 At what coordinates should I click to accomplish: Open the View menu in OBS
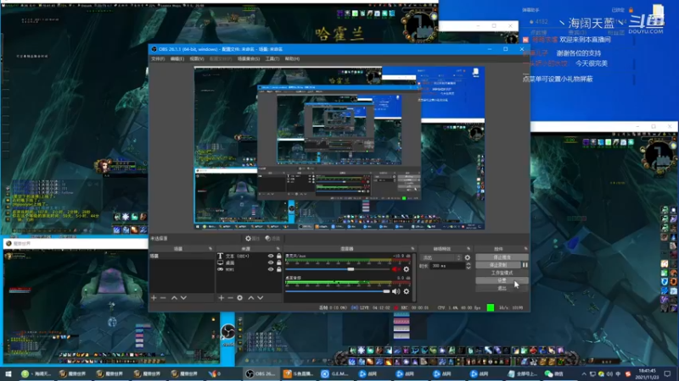click(197, 58)
